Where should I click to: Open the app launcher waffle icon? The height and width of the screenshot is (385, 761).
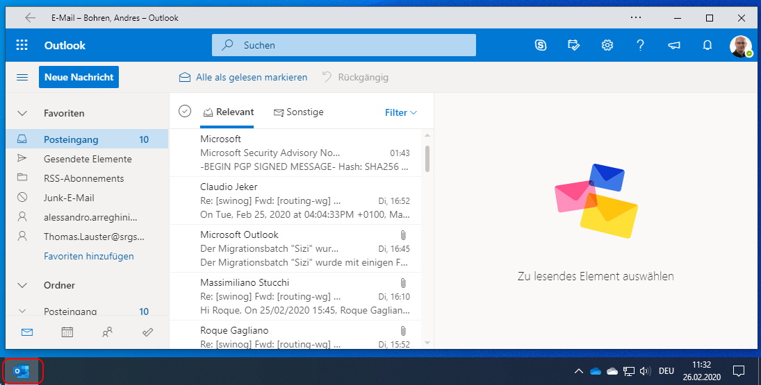(22, 45)
